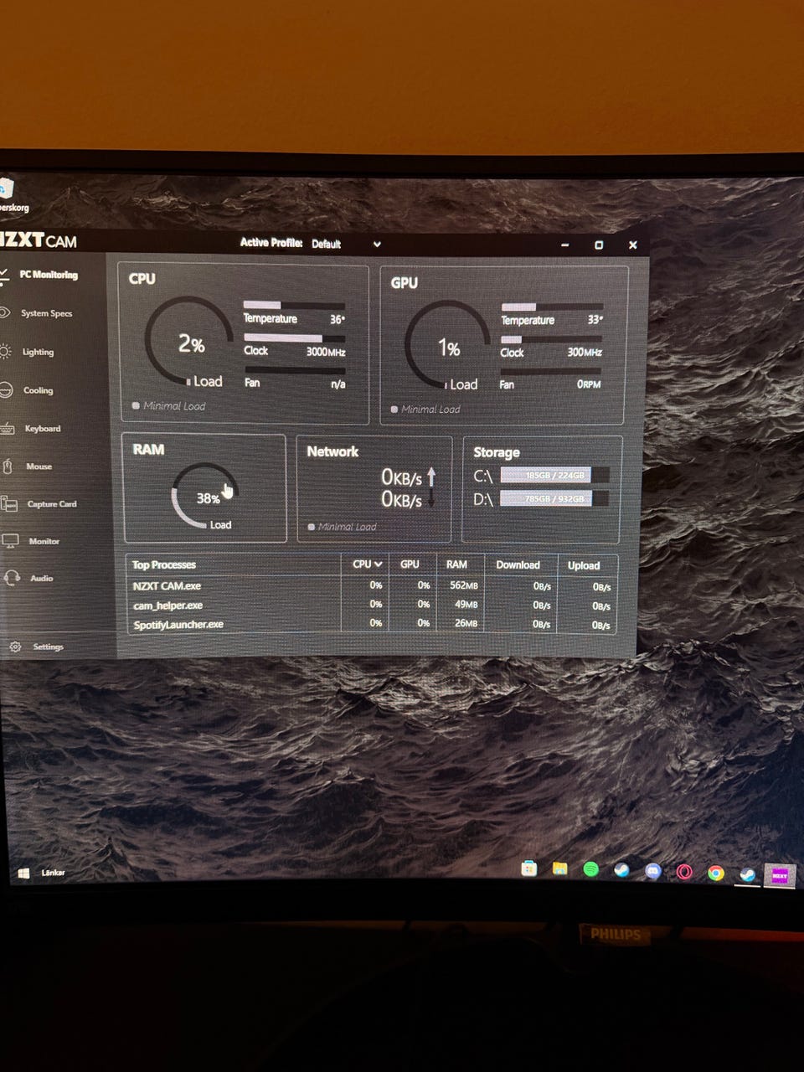Click the D:\ storage usage bar

tap(554, 498)
